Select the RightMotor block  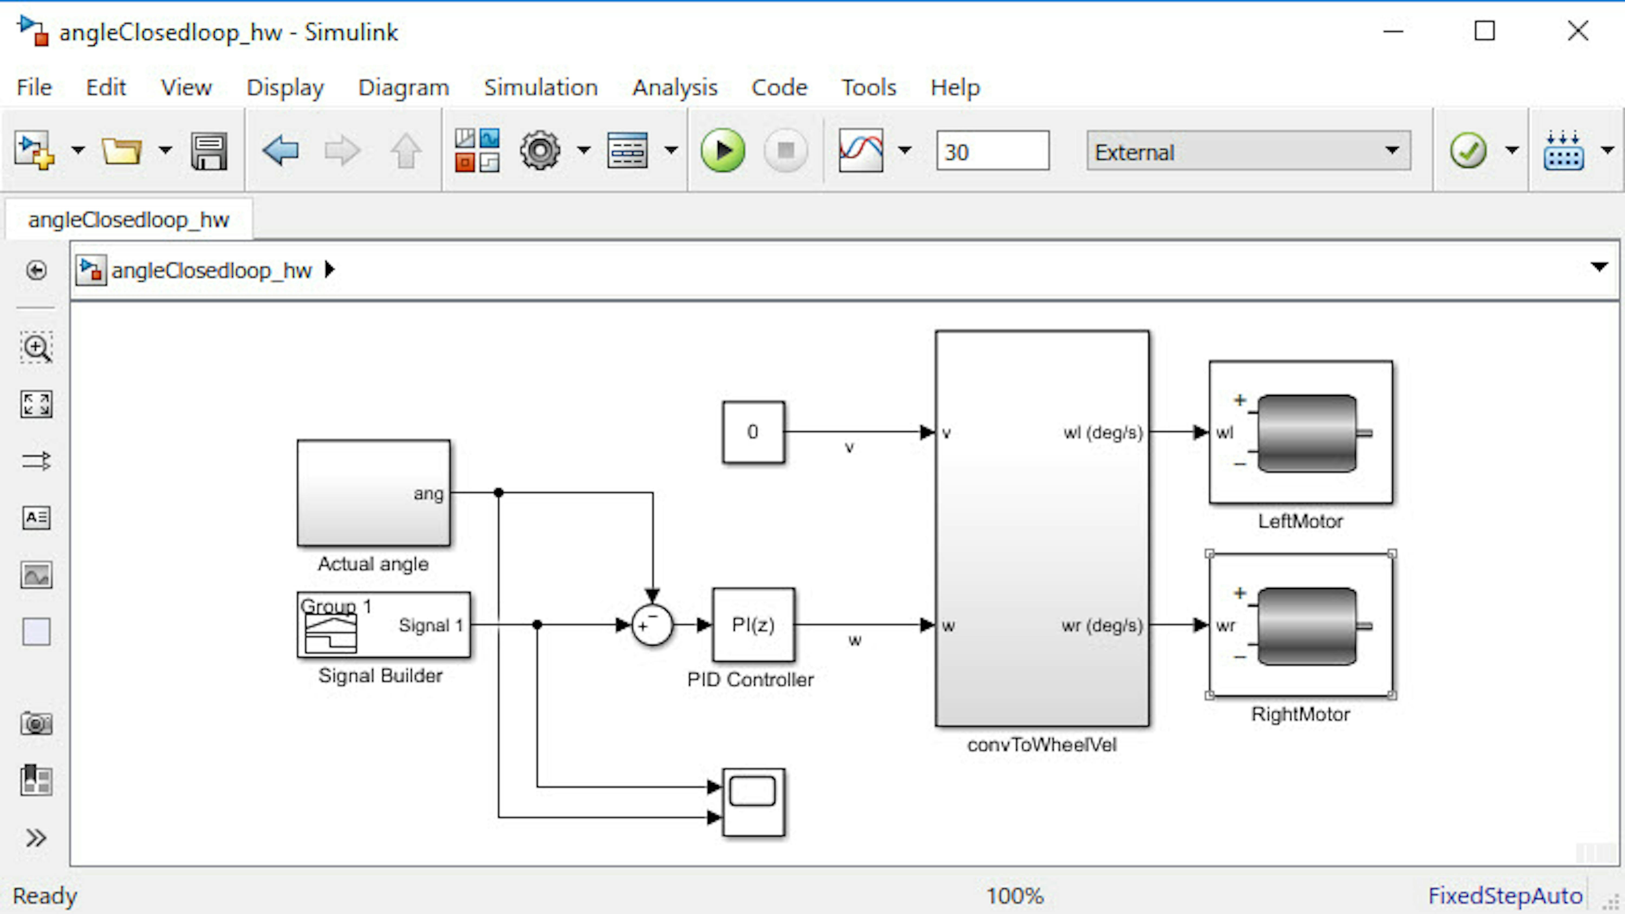(x=1301, y=625)
